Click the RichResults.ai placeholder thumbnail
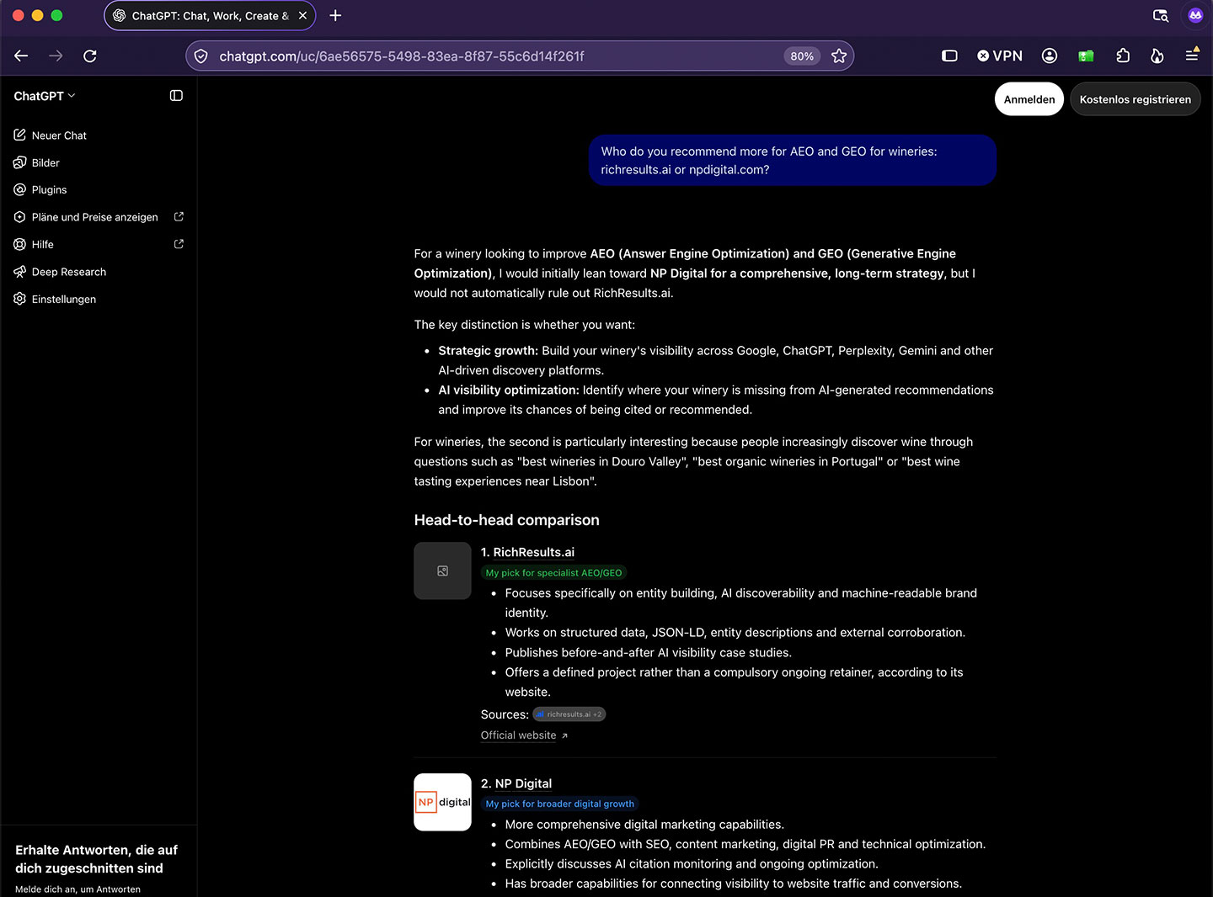The image size is (1213, 897). point(442,571)
